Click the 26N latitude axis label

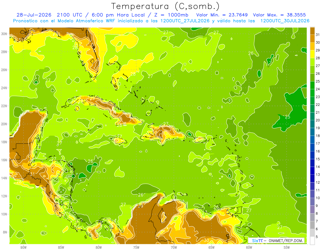click(x=4, y=70)
